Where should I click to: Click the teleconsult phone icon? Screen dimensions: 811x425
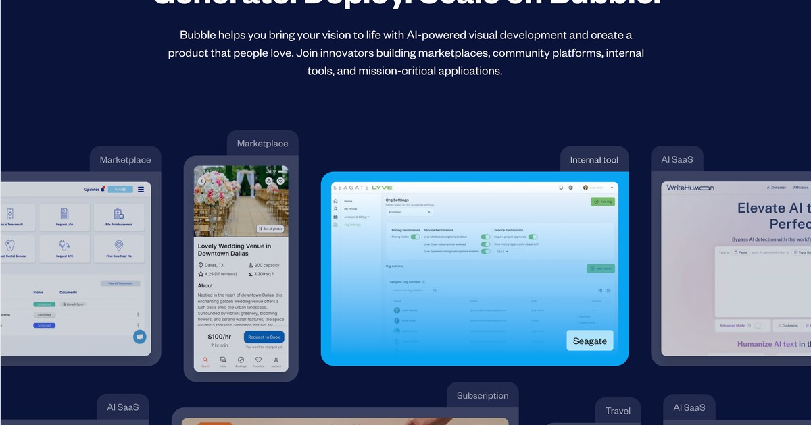9,214
